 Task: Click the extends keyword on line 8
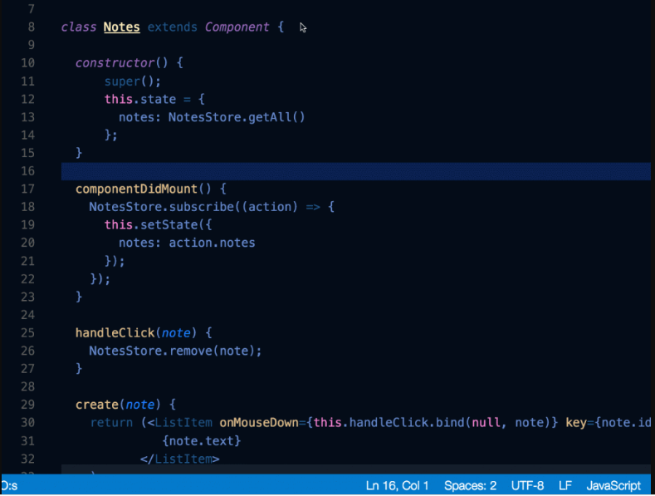pyautogui.click(x=172, y=27)
